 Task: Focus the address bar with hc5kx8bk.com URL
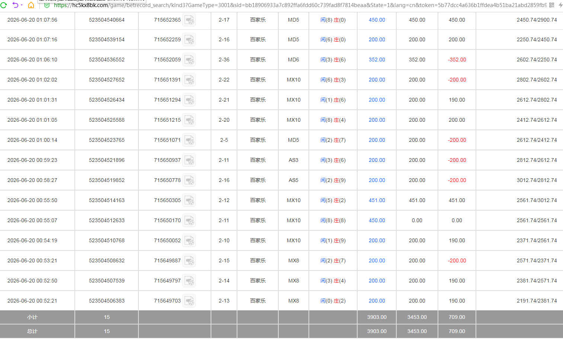coord(300,5)
